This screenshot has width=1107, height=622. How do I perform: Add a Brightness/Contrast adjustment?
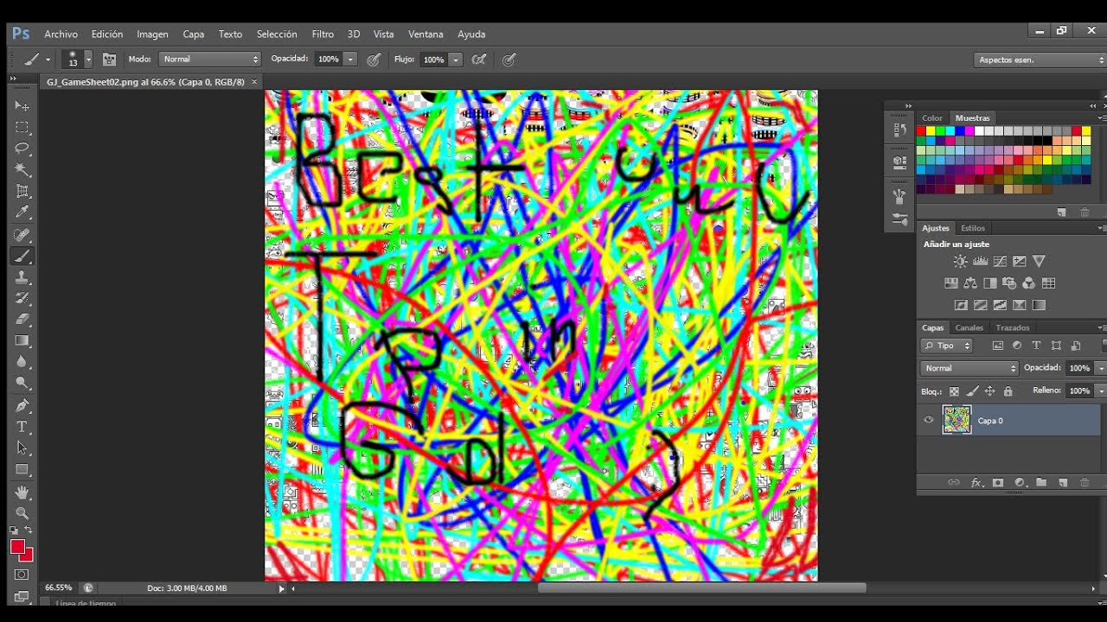tap(960, 261)
